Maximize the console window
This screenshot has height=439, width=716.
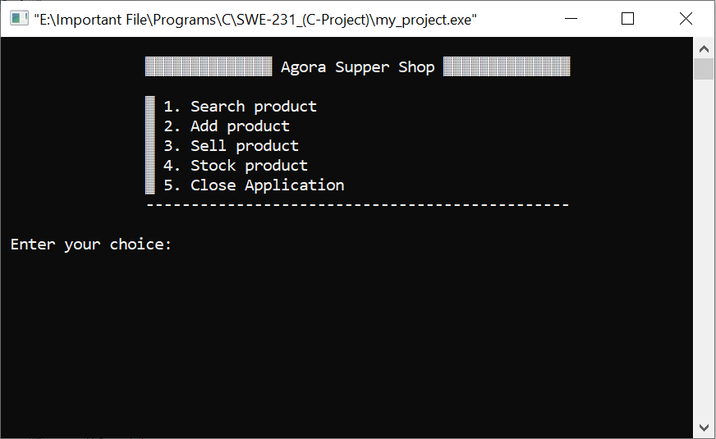click(628, 19)
